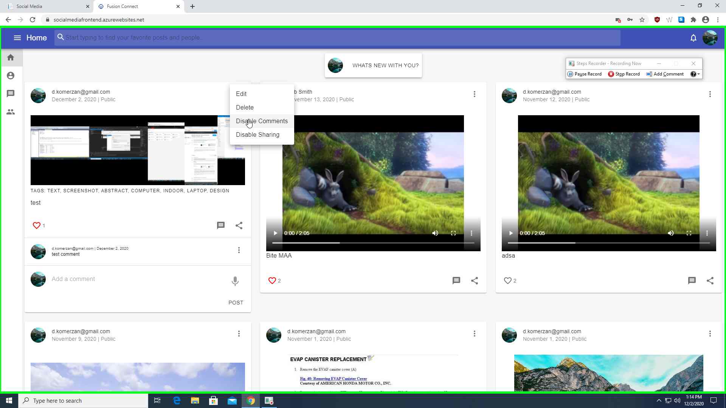Open comments on the 'test' post
Image resolution: width=726 pixels, height=408 pixels.
pyautogui.click(x=221, y=226)
